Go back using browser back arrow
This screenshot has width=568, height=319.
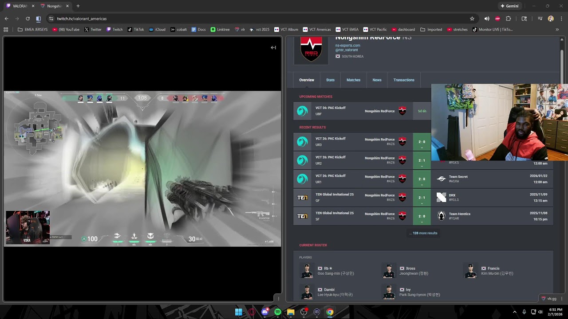6,19
